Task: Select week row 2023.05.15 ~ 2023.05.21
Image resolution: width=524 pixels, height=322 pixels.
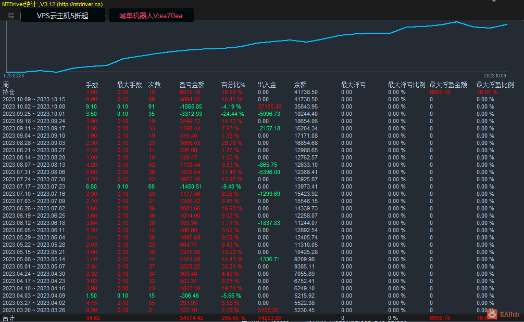Action: (x=34, y=252)
